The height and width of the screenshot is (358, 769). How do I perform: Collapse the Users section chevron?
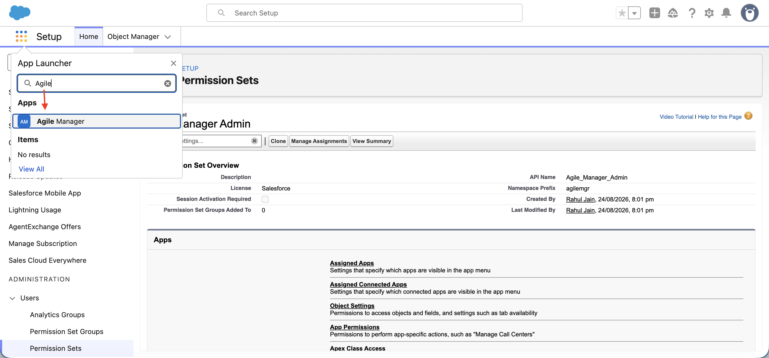pos(12,298)
